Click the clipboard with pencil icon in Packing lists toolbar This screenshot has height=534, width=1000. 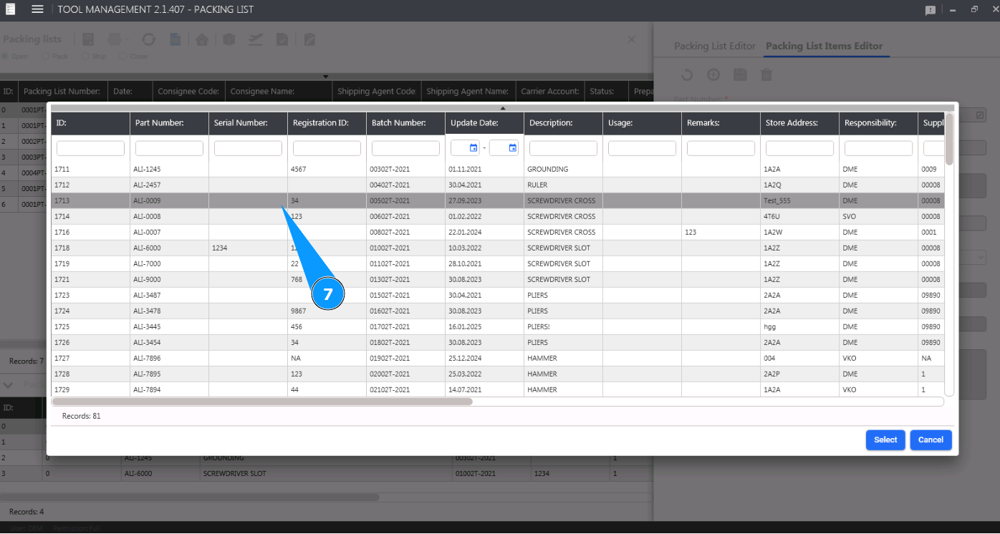click(309, 39)
